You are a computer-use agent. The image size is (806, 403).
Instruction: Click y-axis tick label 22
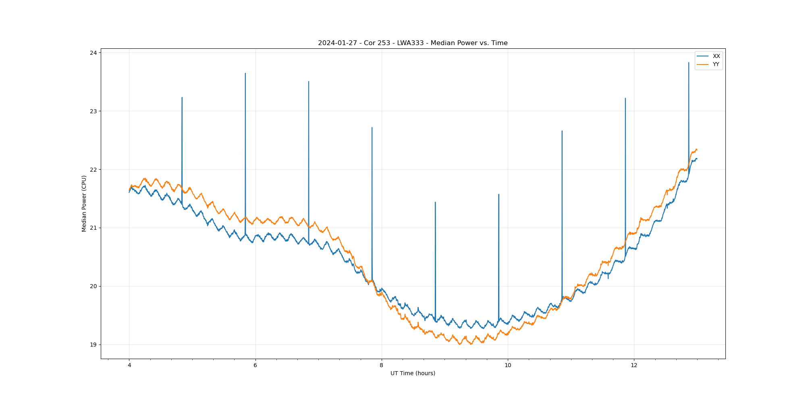tap(93, 170)
